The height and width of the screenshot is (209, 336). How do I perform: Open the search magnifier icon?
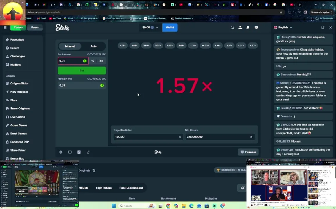232,27
